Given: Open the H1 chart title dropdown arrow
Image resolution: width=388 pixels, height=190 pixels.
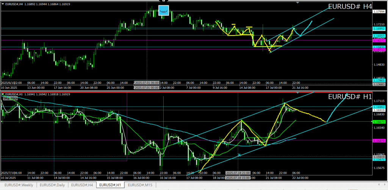Looking at the screenshot, I should point(3,94).
